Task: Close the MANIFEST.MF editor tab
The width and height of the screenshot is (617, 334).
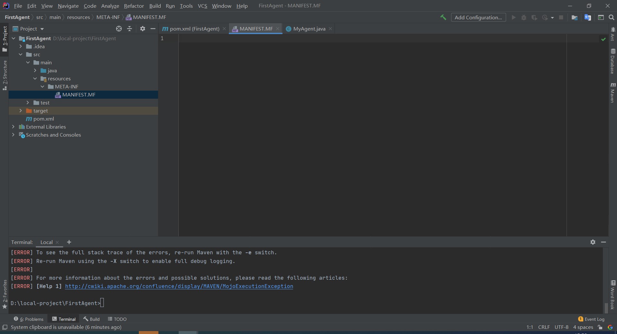Action: (278, 29)
